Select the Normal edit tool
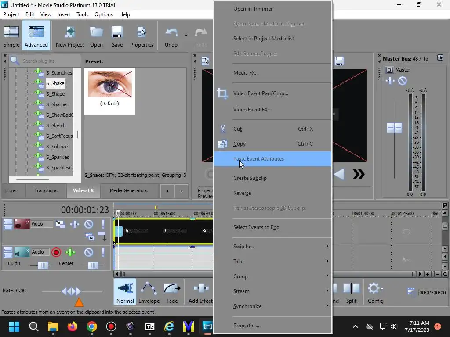Image resolution: width=450 pixels, height=337 pixels. click(125, 292)
